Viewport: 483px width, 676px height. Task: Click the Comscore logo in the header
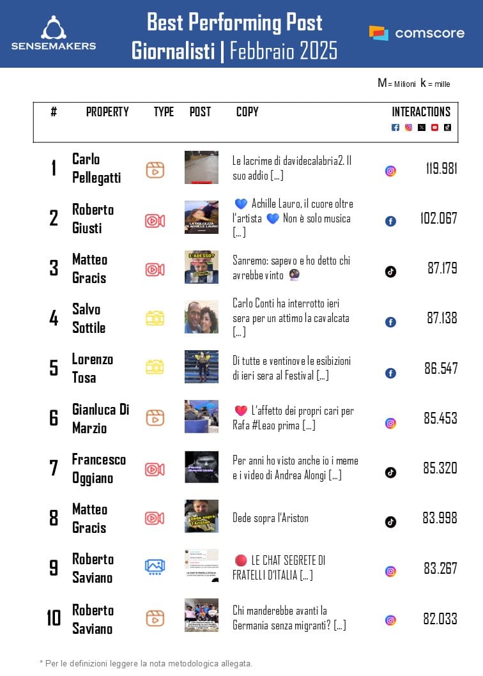tap(417, 33)
